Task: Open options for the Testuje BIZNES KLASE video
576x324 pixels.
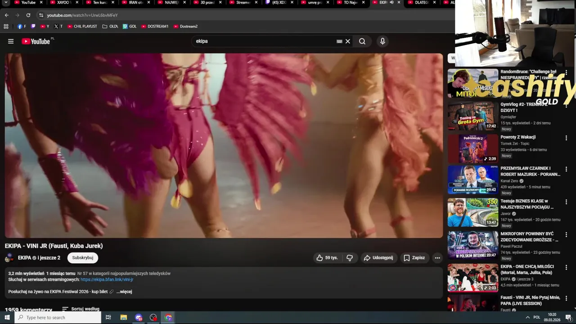Action: point(566,202)
